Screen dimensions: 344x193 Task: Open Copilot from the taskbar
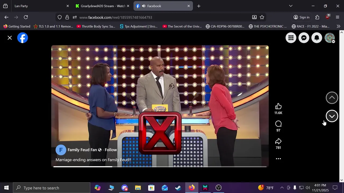click(98, 188)
